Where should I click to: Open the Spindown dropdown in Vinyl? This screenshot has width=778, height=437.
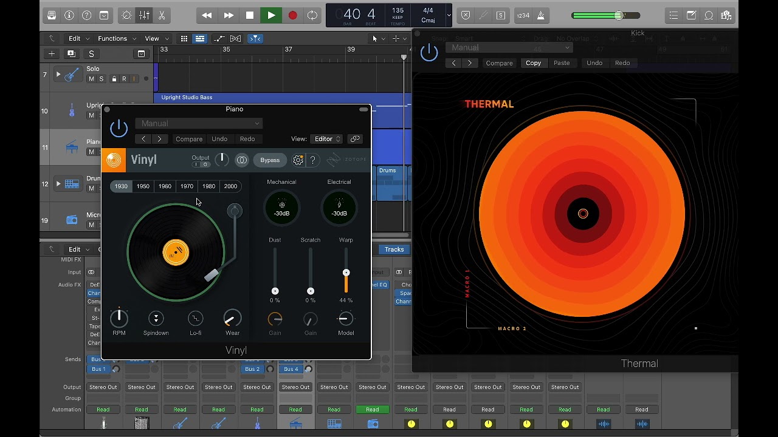click(x=156, y=318)
